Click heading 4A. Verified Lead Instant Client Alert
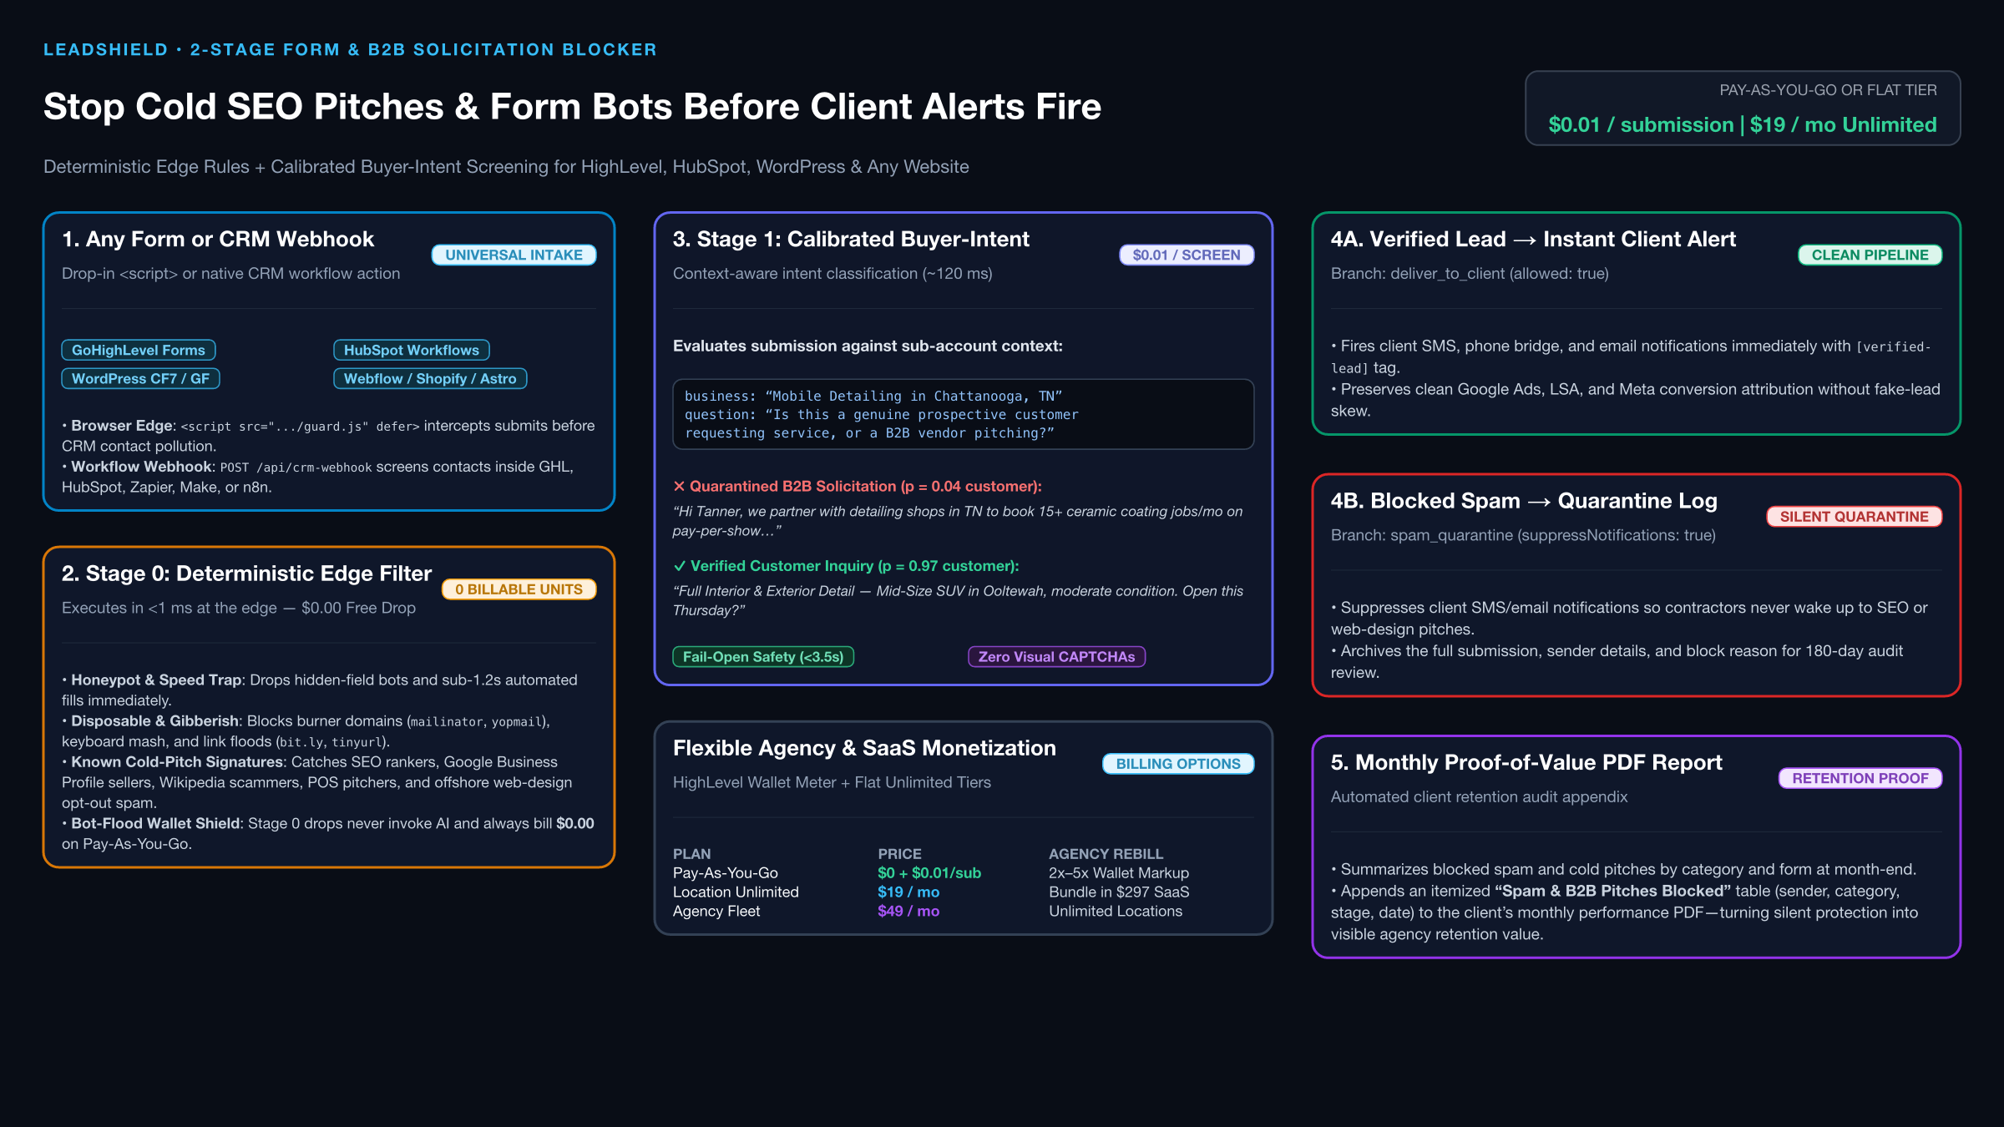This screenshot has width=2004, height=1127. (1533, 239)
